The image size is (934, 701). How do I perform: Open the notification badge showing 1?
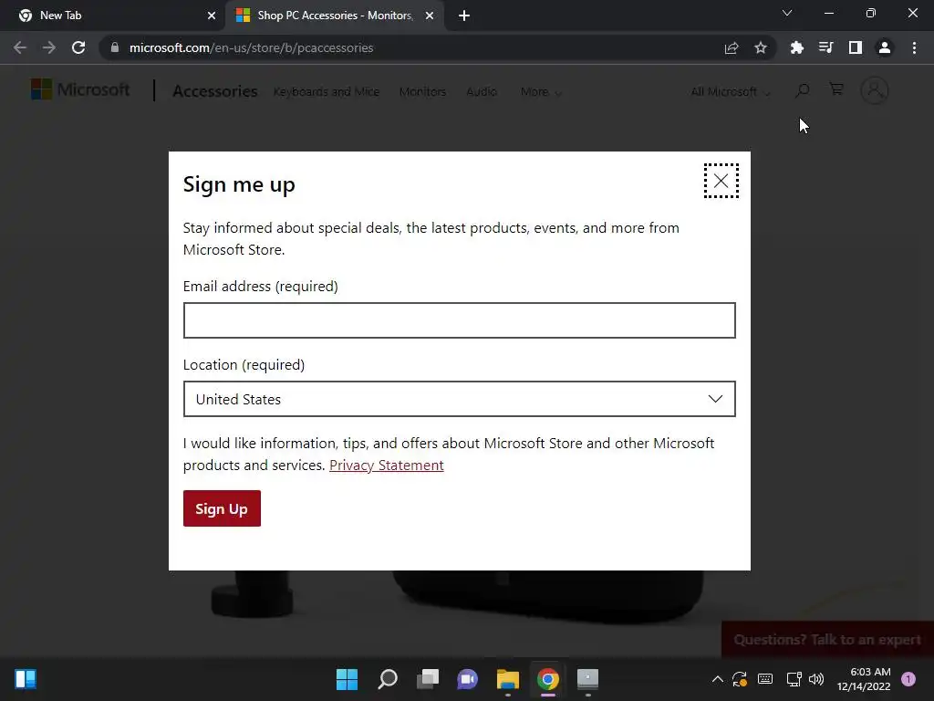coord(908,679)
